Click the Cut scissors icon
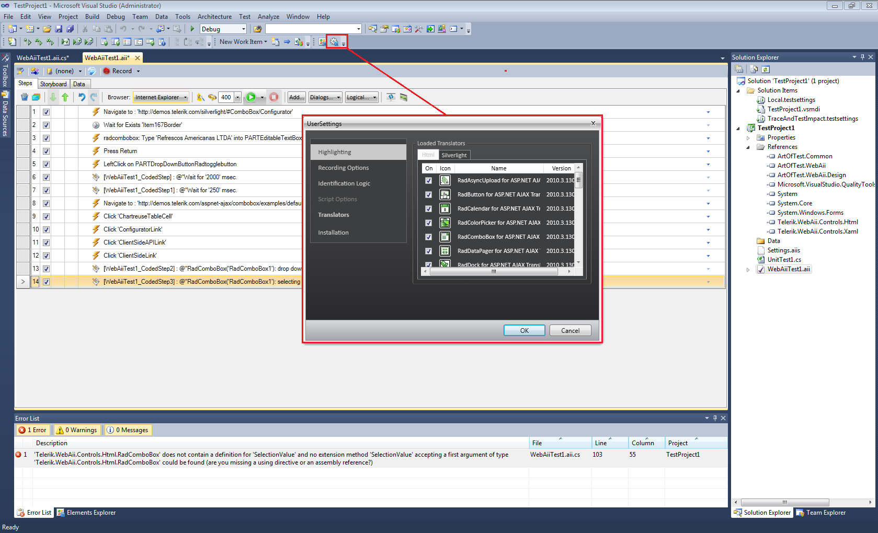The image size is (878, 533). tap(85, 29)
